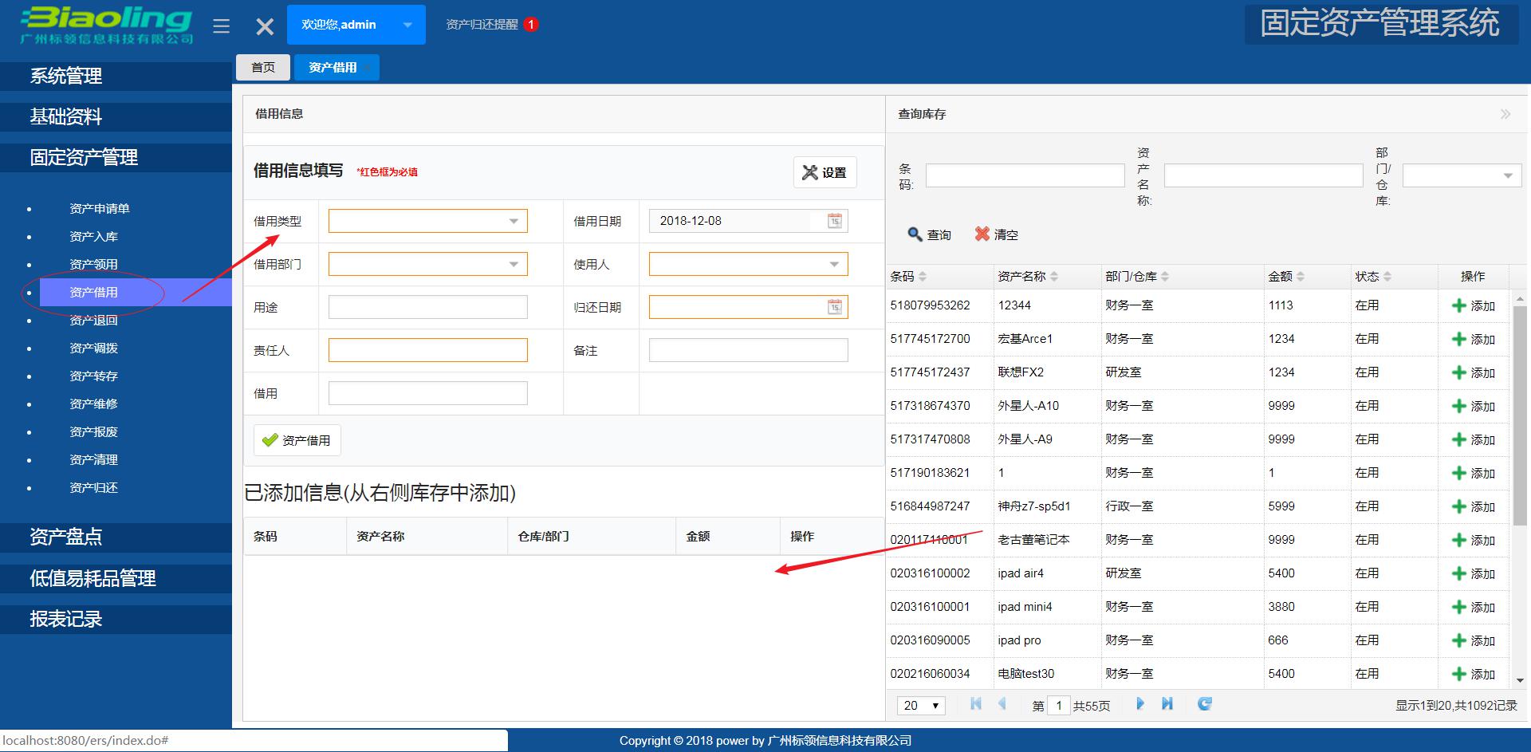Open the calendar picker for 借用日期

pos(834,220)
